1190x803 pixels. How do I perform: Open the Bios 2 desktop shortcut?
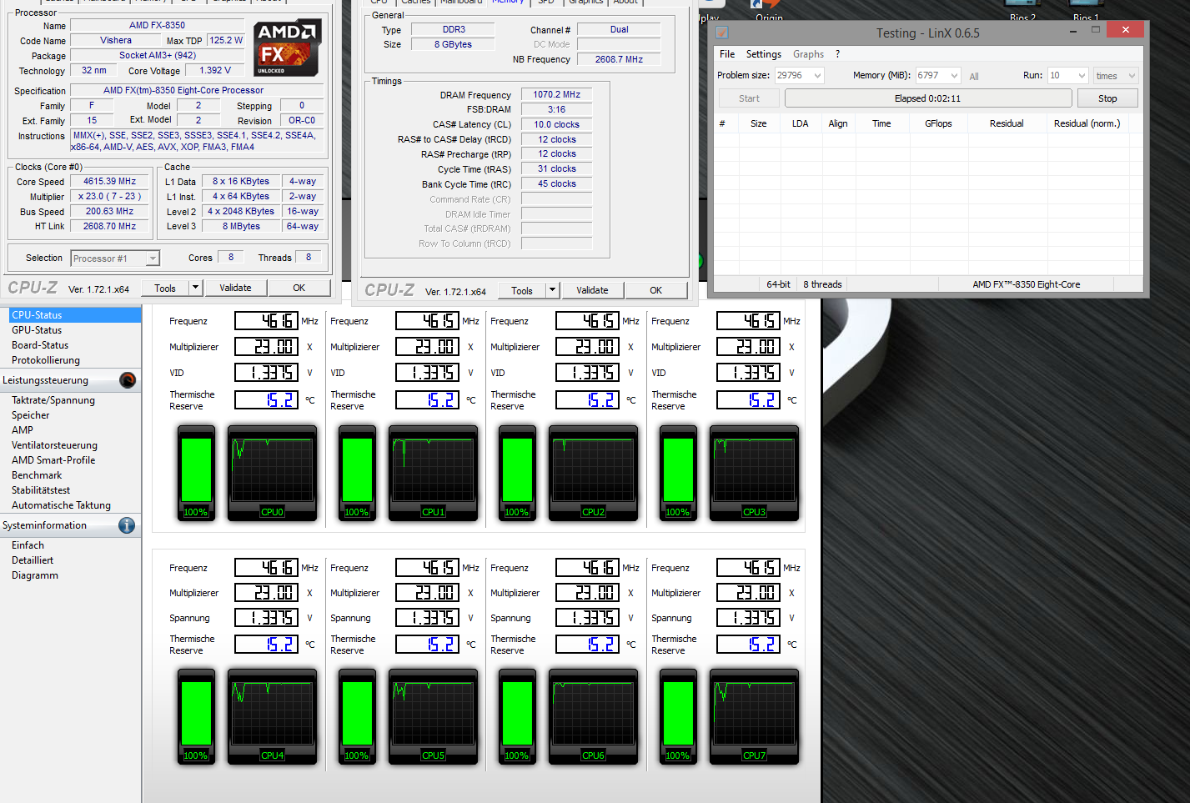click(1022, 10)
